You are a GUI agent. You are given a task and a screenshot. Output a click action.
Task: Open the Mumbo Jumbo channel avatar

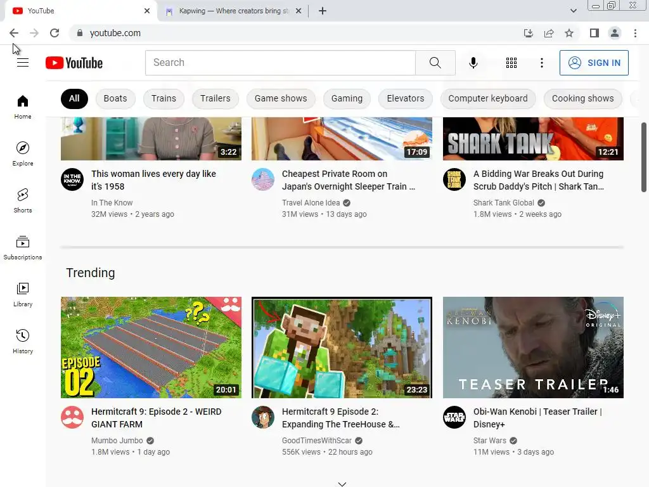pyautogui.click(x=72, y=417)
